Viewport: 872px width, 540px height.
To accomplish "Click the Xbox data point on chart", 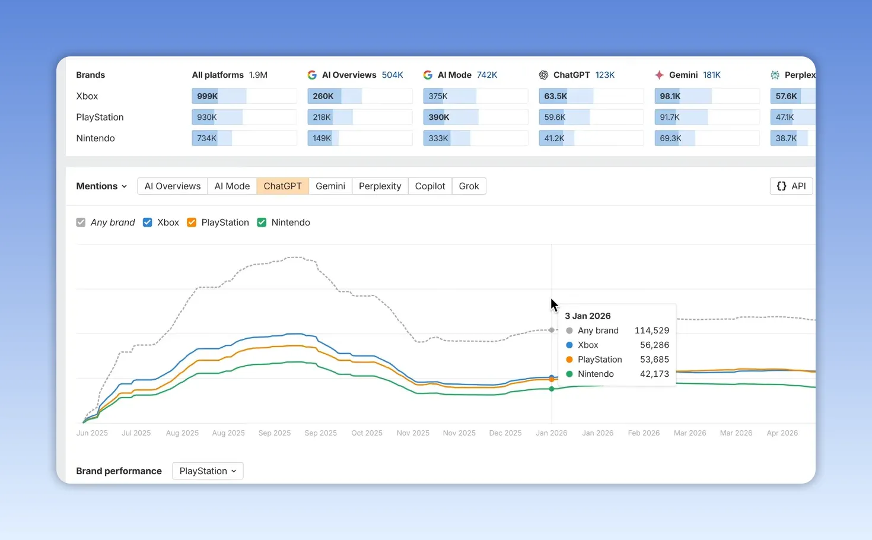I will pyautogui.click(x=552, y=377).
